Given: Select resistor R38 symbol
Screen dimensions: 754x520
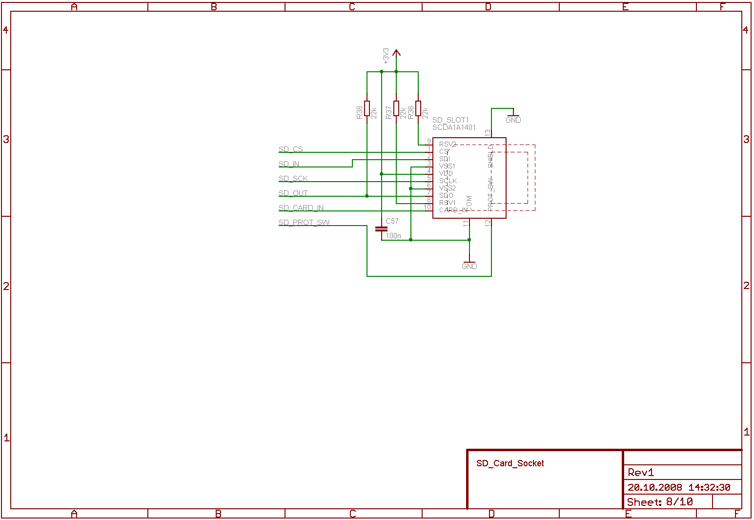Looking at the screenshot, I should coord(367,108).
